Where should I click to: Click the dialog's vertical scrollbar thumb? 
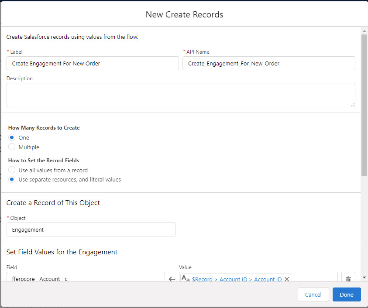click(x=364, y=105)
